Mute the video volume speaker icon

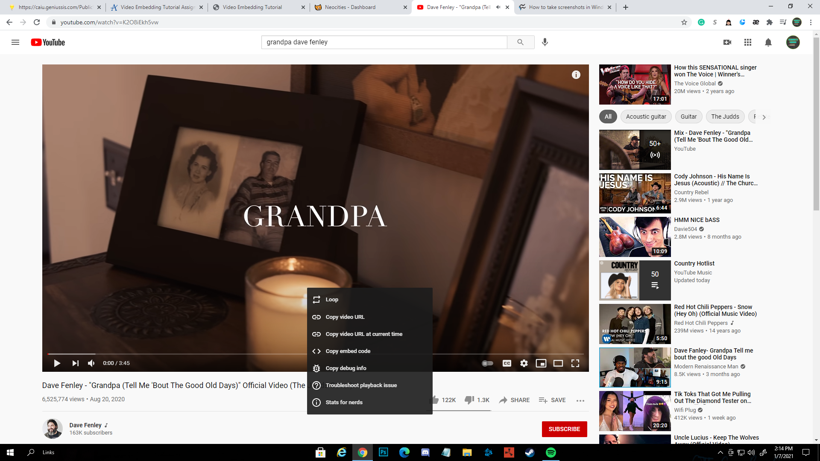pos(91,363)
